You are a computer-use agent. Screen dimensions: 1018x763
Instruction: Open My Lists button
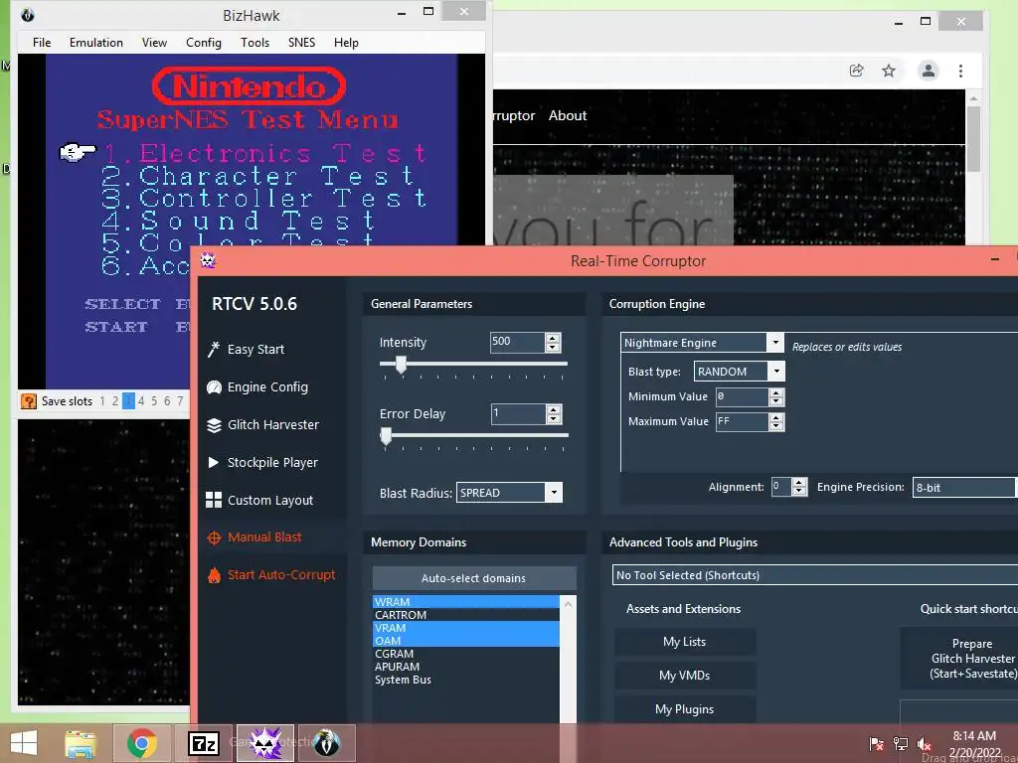685,642
